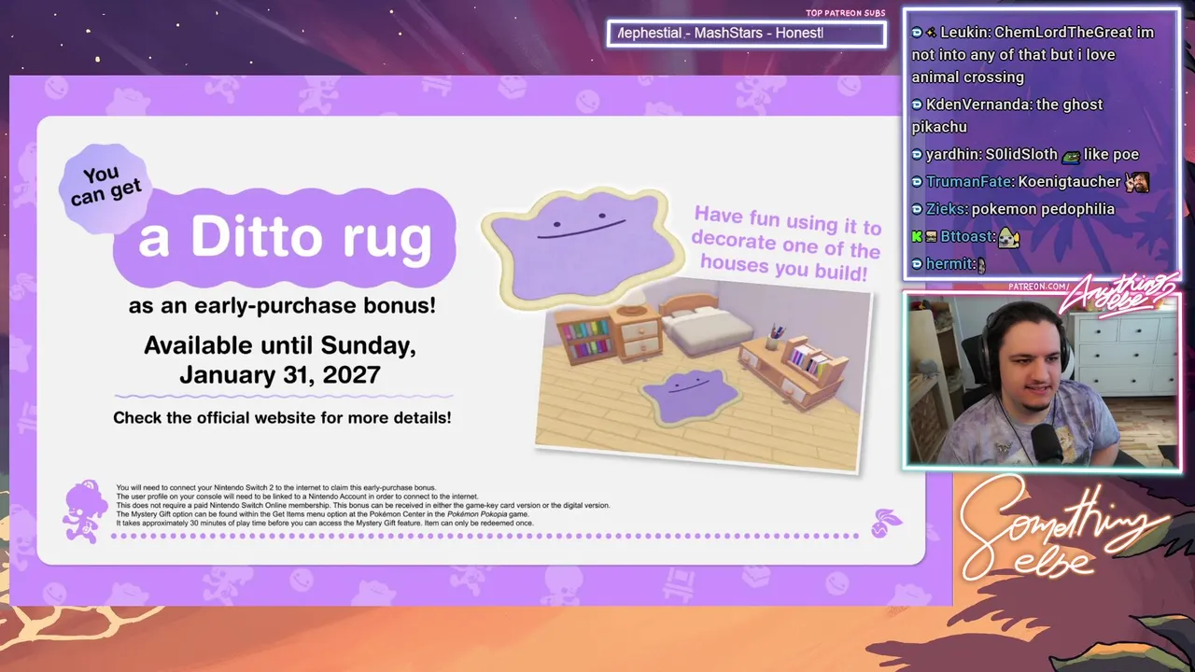Click the mention 'ChemLordTheGreat' in Leukin's message
This screenshot has width=1195, height=672.
tap(1062, 33)
